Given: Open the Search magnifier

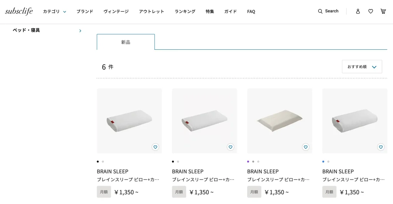Looking at the screenshot, I should [x=320, y=11].
